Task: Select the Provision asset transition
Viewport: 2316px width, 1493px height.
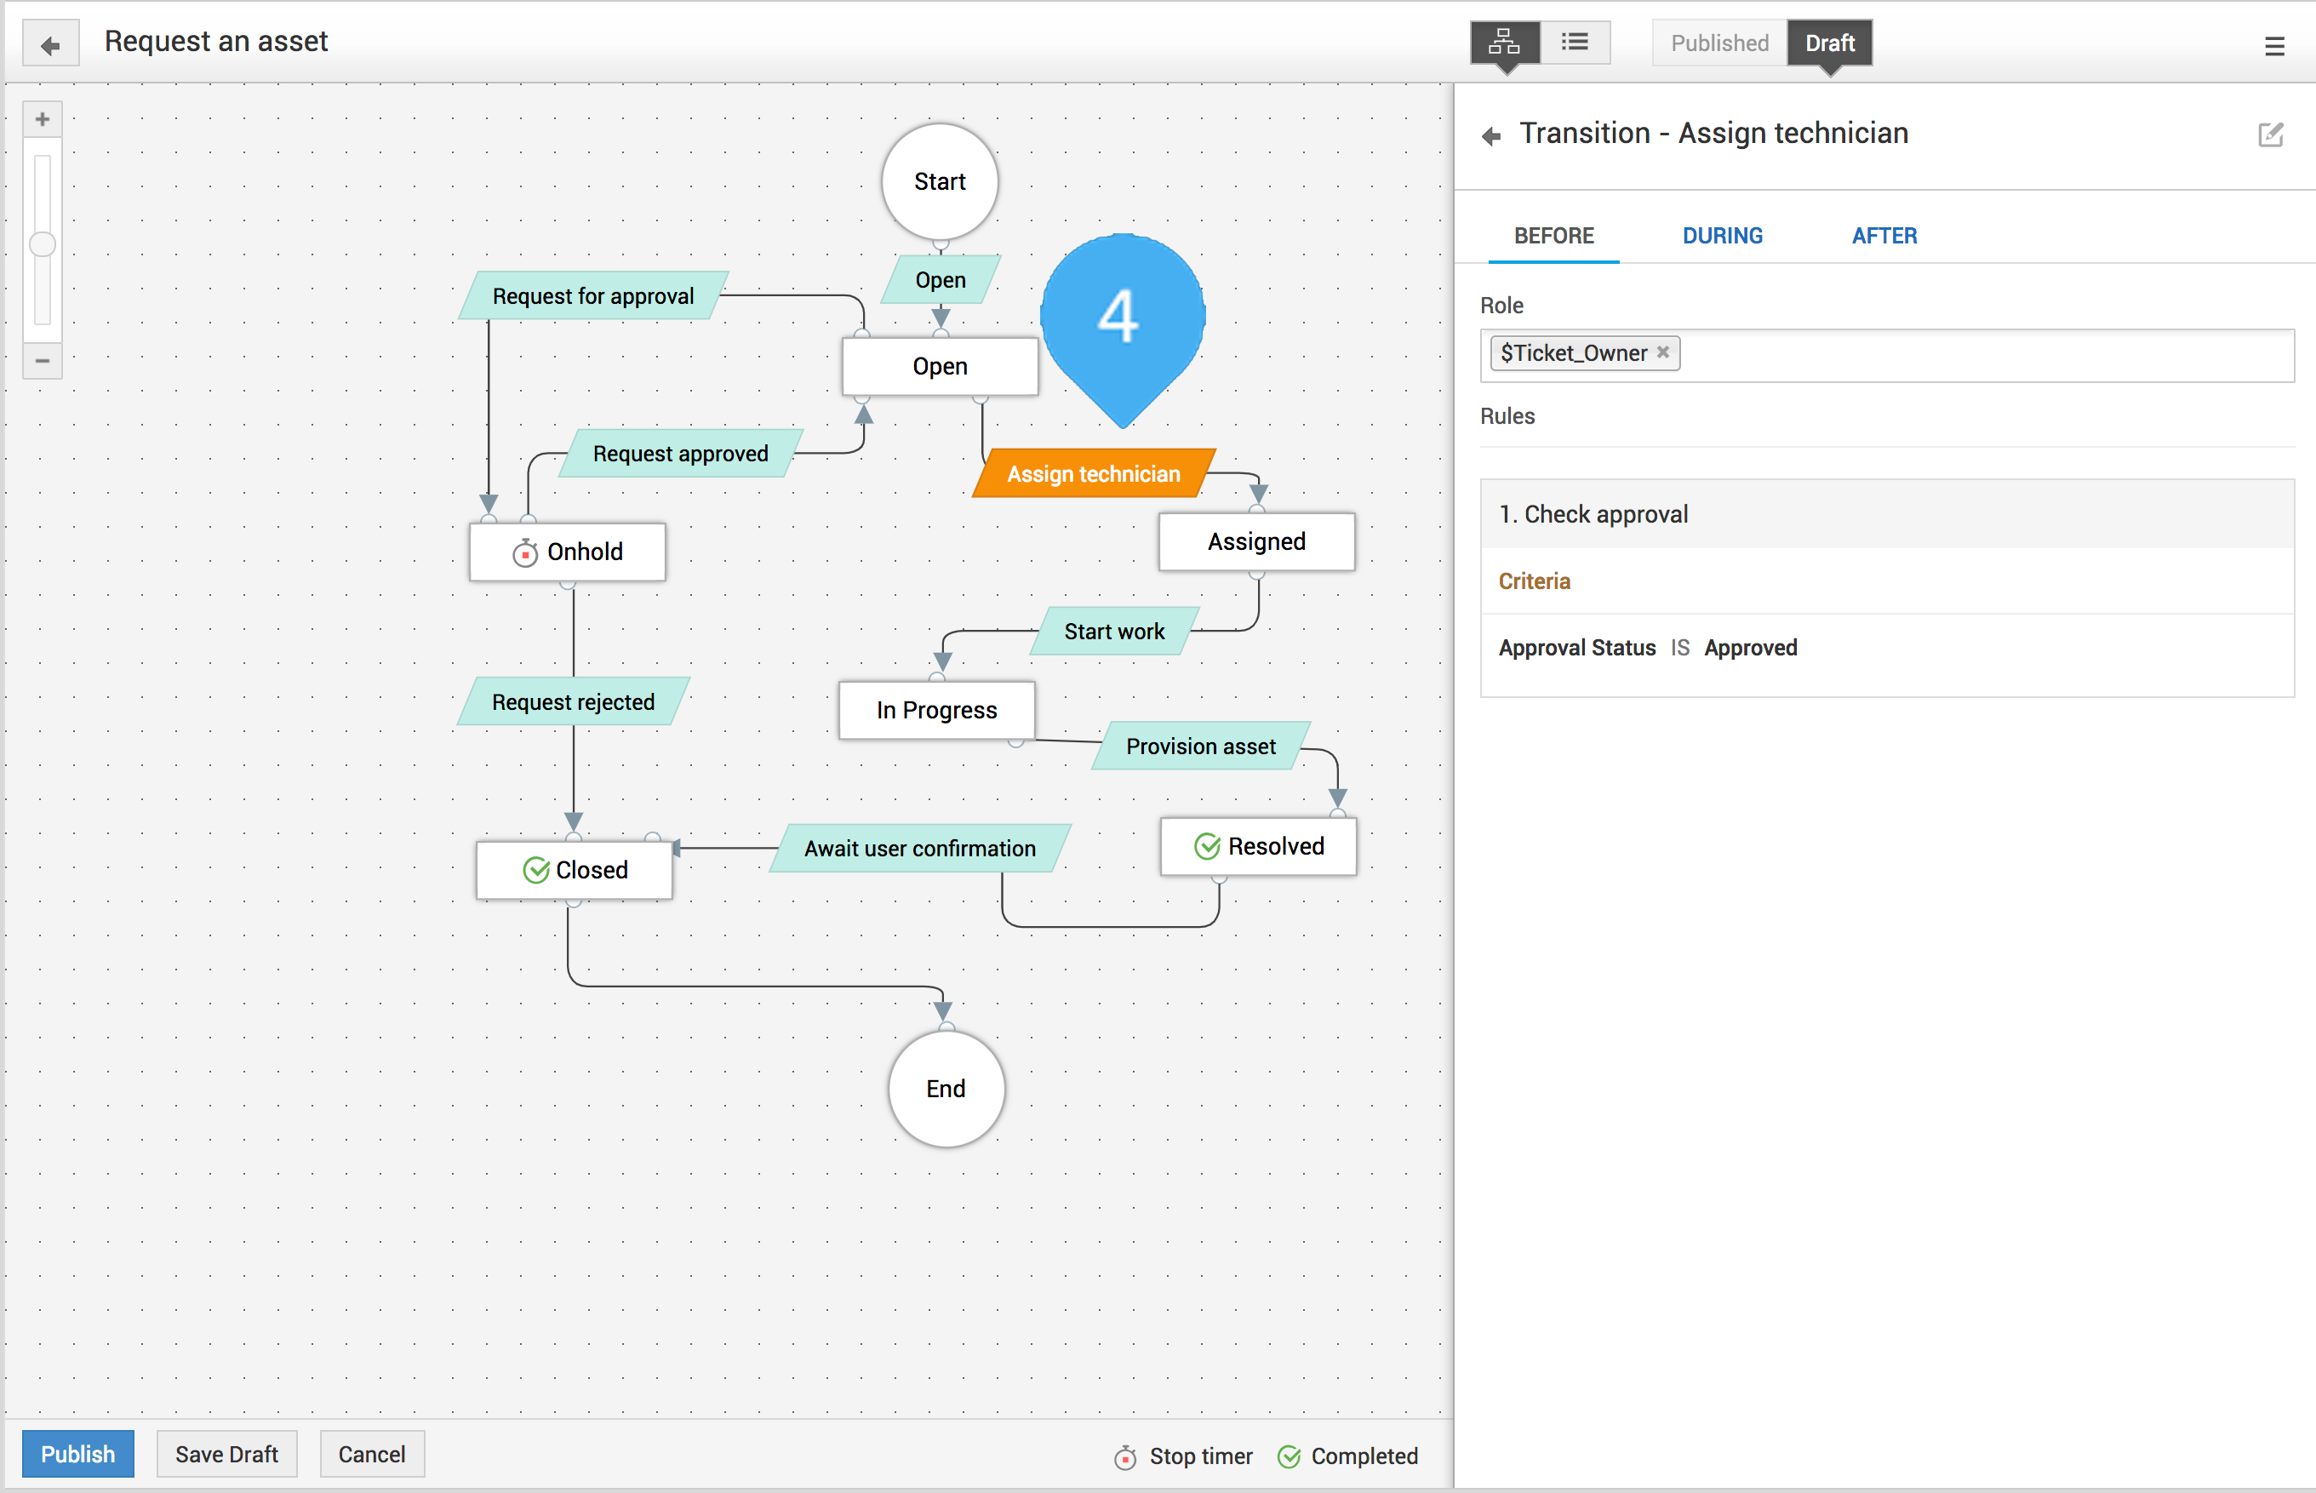Action: (x=1201, y=746)
